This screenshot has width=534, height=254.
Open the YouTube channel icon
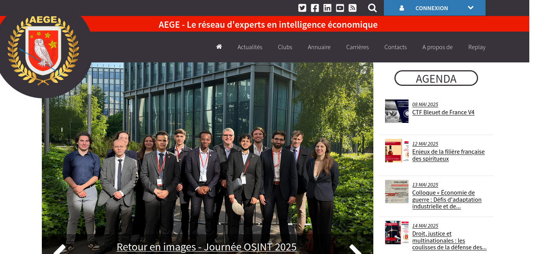340,8
